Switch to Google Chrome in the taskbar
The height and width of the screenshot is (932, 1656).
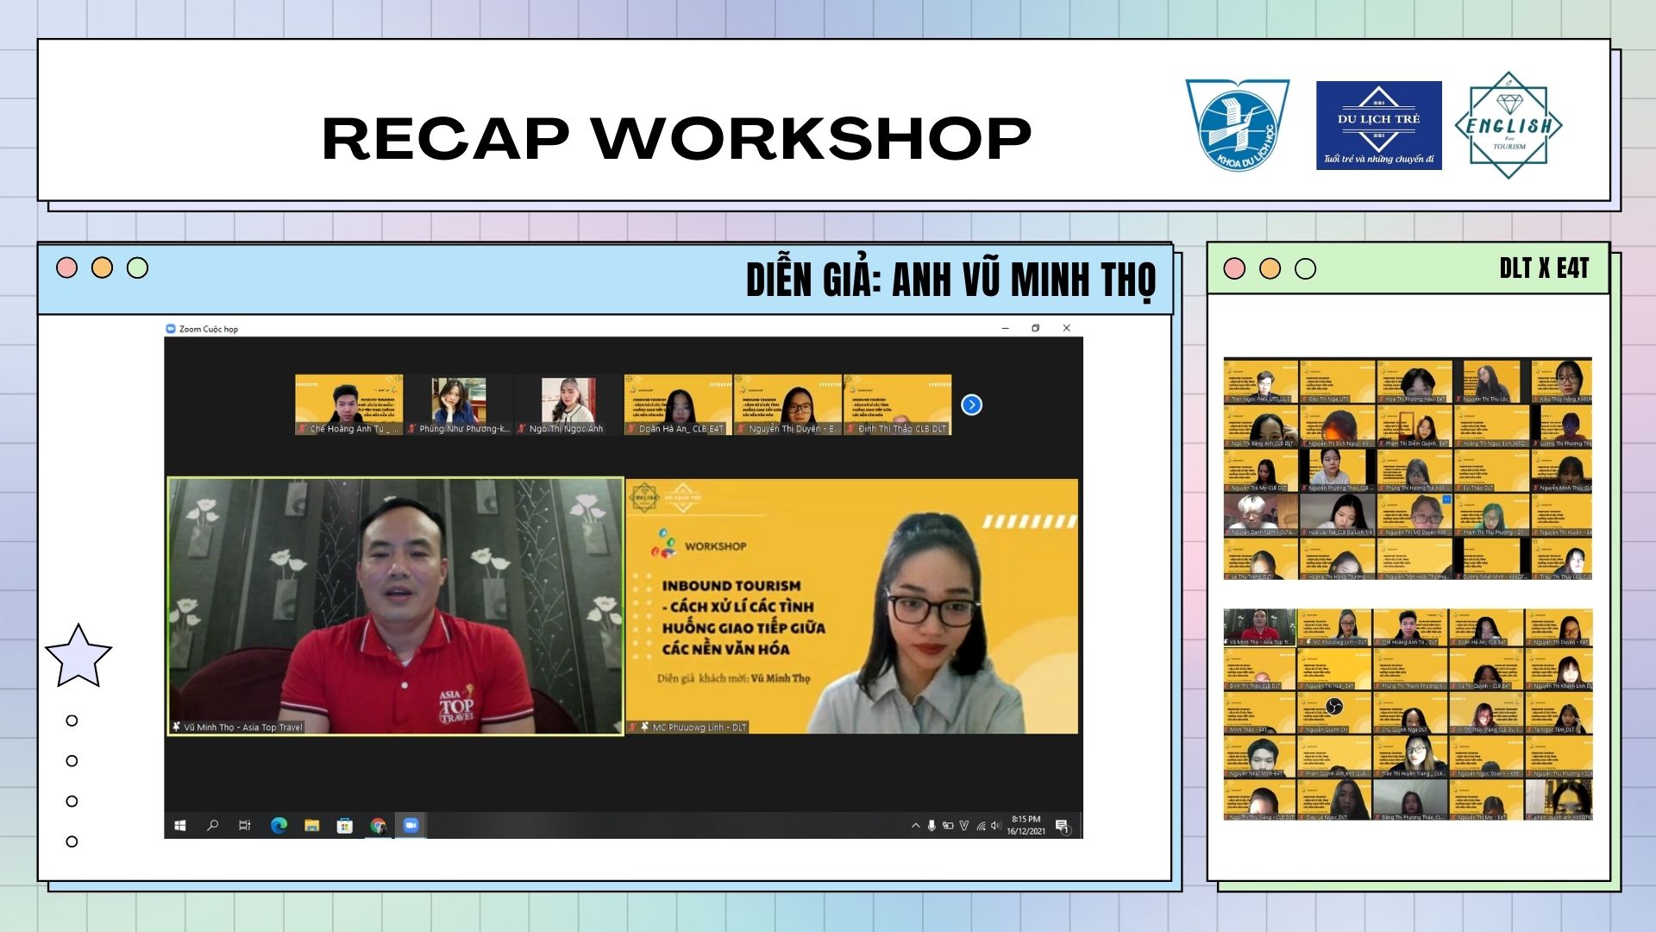pyautogui.click(x=378, y=826)
